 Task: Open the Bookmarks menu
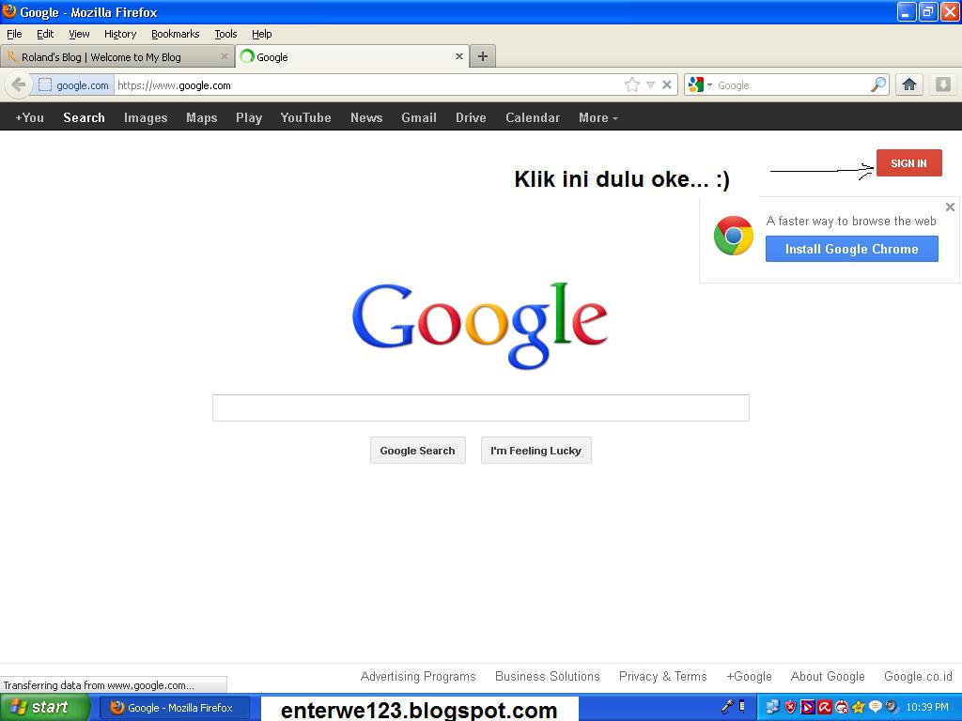point(176,34)
